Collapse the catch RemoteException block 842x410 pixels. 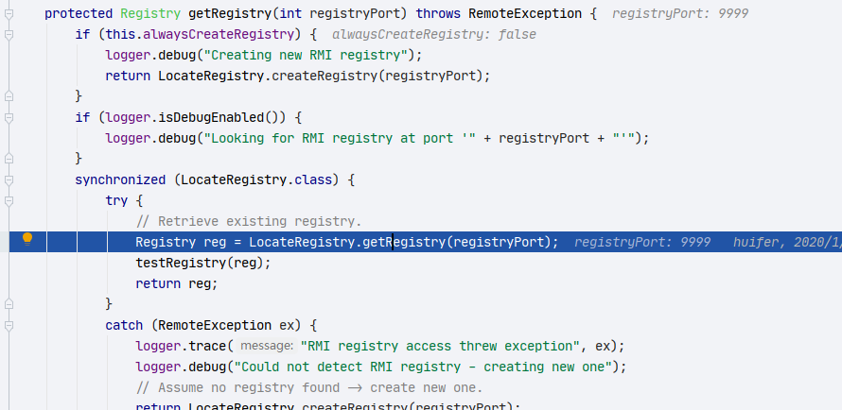coord(9,325)
